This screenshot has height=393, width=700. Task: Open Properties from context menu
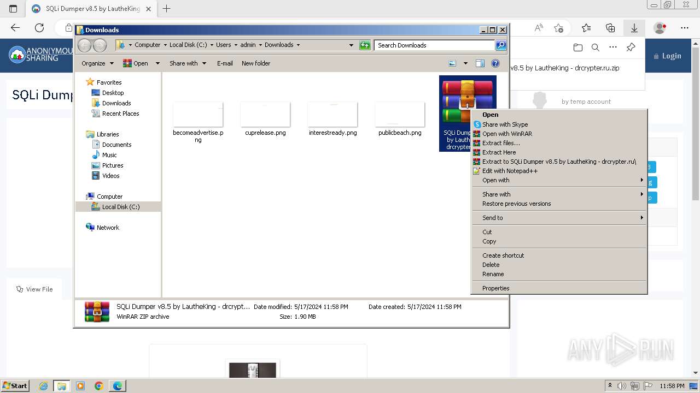tap(559, 288)
